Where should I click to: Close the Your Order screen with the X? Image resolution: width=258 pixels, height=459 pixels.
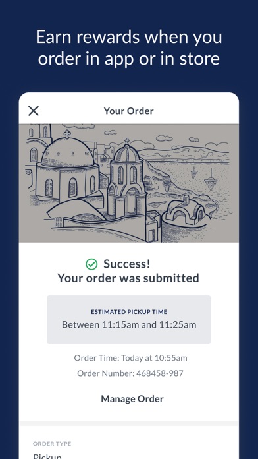coord(34,111)
